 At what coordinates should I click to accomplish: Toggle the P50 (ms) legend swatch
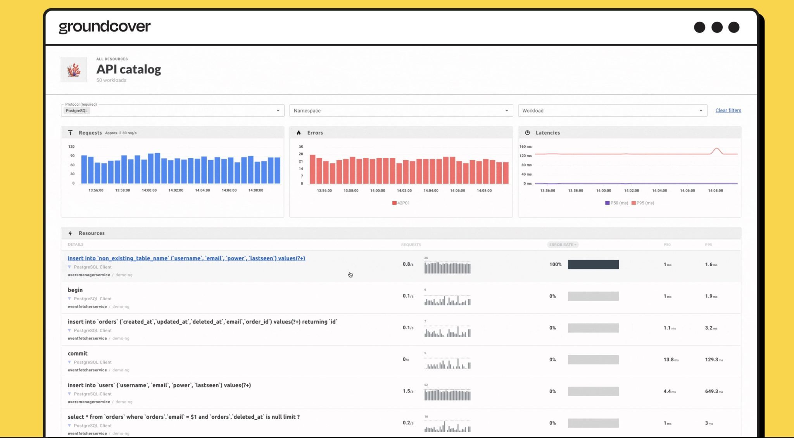(607, 203)
